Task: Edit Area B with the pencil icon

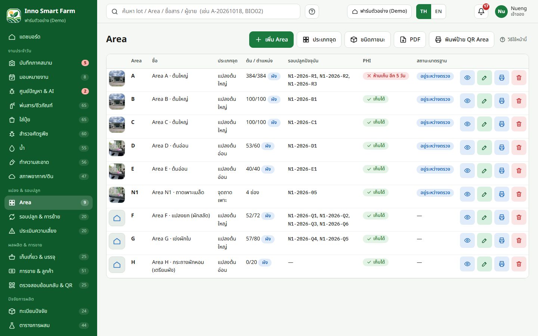Action: 485,101
